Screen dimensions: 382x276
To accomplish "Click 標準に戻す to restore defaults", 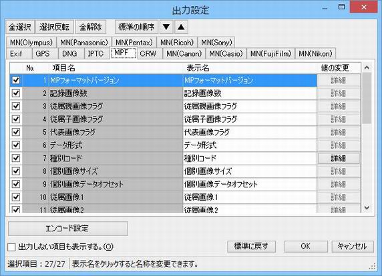I will point(251,246).
